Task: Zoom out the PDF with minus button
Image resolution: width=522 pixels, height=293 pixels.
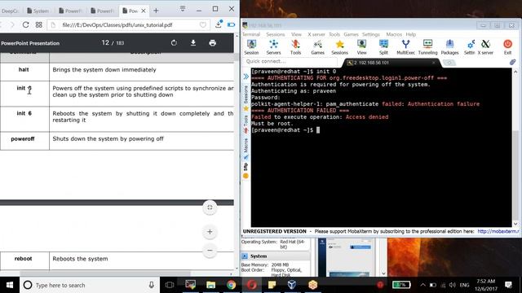Action: pos(210,250)
